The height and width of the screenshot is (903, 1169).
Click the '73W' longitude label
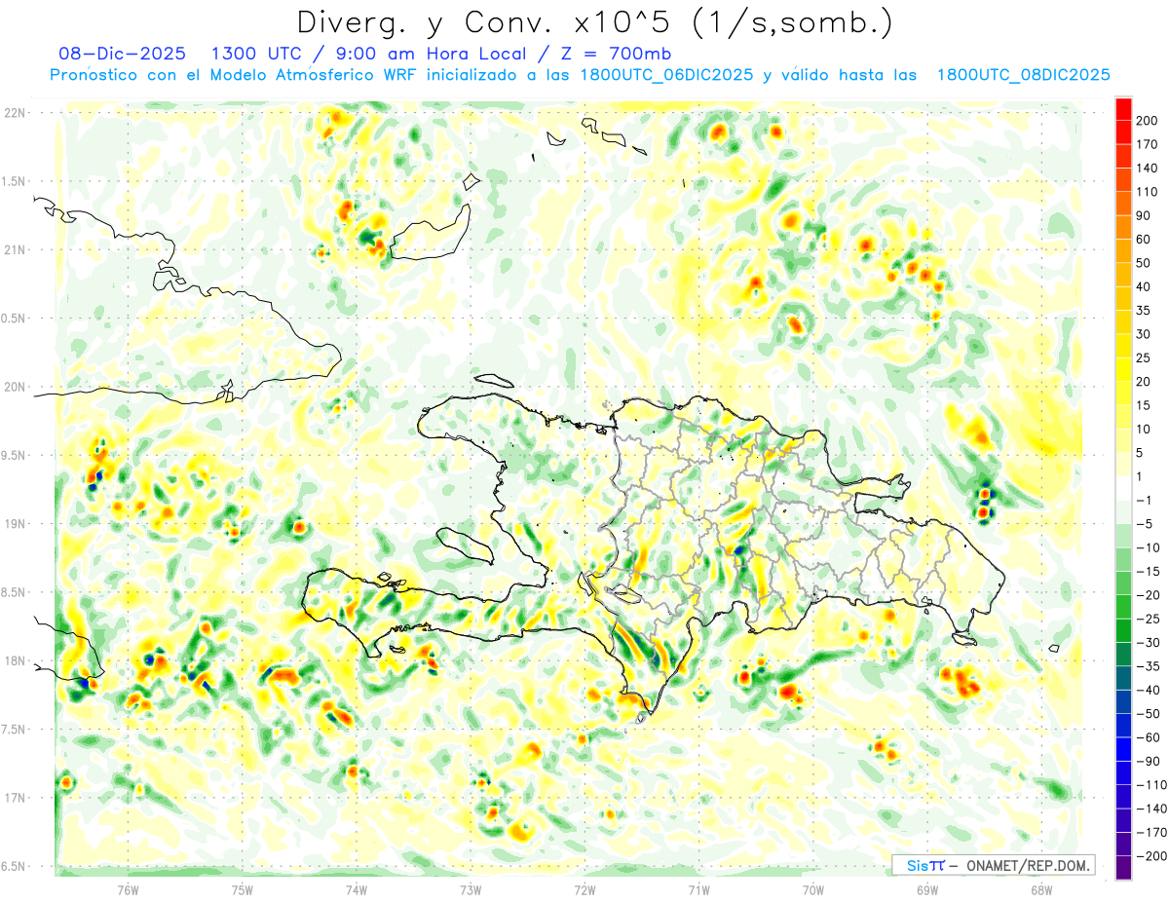pos(471,889)
